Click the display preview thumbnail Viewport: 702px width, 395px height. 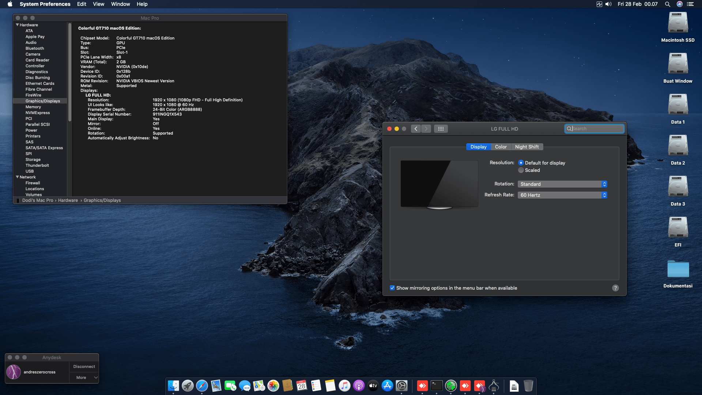click(x=439, y=184)
